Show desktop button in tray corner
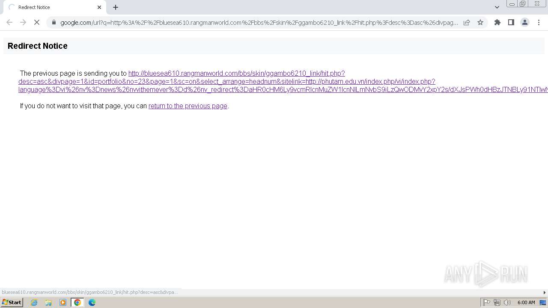 tap(543, 302)
